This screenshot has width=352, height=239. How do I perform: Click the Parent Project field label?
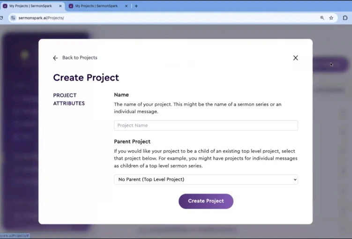pyautogui.click(x=132, y=142)
